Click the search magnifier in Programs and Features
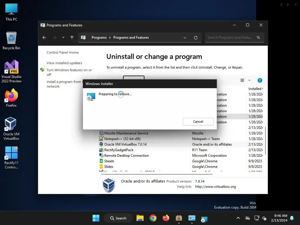300x225 pixels. [x=258, y=37]
